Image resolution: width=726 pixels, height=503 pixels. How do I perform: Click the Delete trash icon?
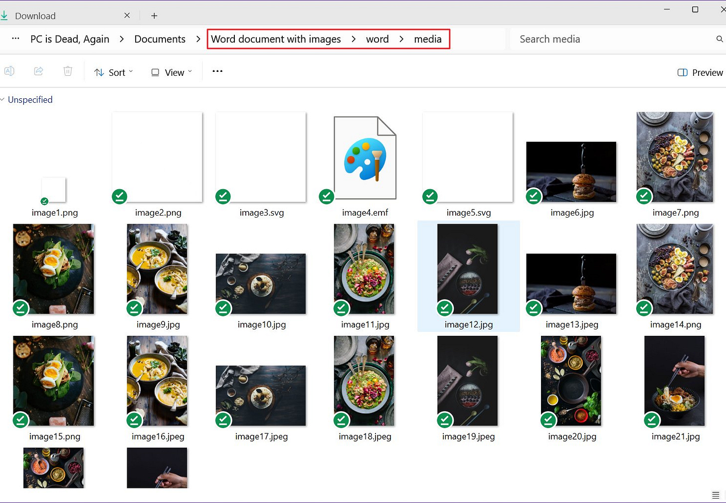click(x=68, y=71)
